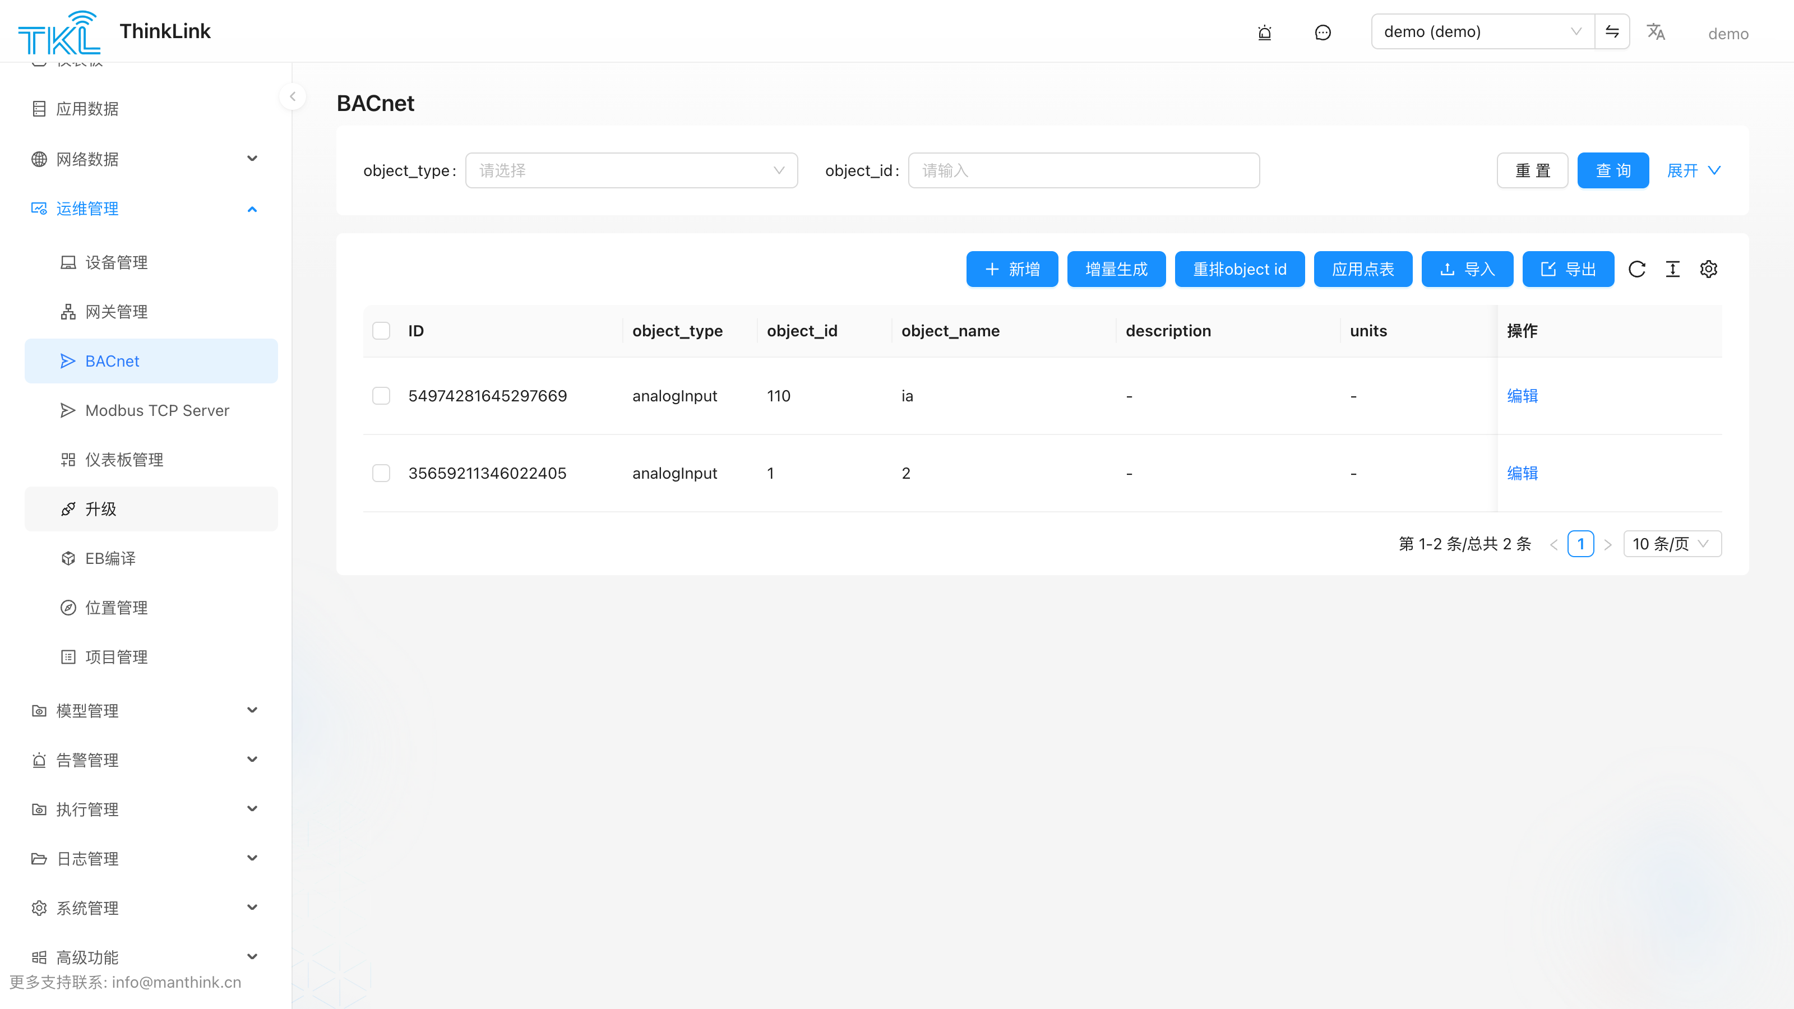Screen dimensions: 1794x1009
Task: Expand the 系统管理 menu
Action: (x=146, y=908)
